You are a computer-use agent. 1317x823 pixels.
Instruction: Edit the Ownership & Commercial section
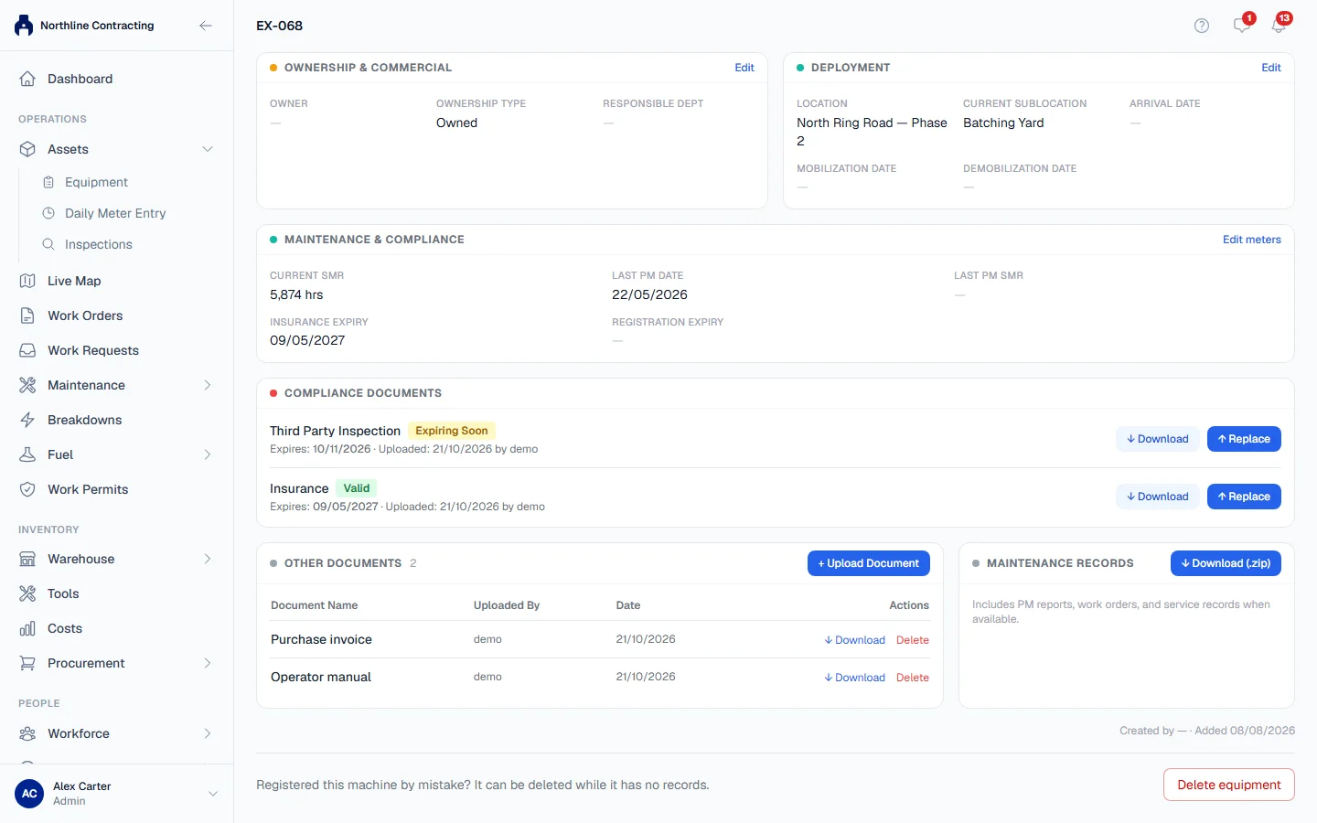744,68
